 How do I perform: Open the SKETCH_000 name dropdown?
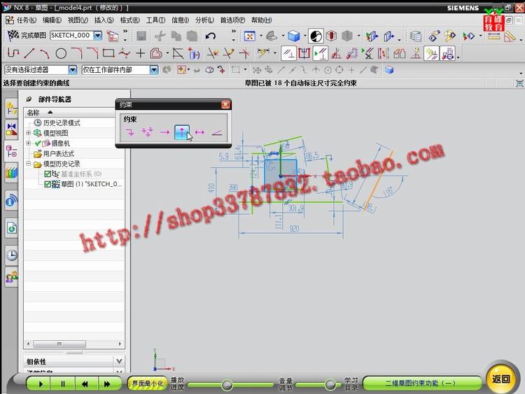coord(97,36)
